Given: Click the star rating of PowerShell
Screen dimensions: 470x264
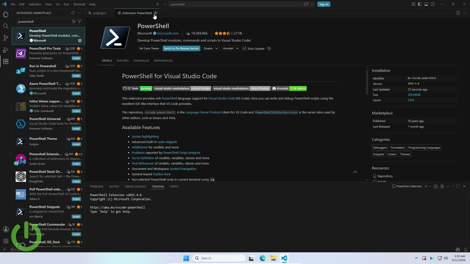Looking at the screenshot, I should pyautogui.click(x=224, y=33).
